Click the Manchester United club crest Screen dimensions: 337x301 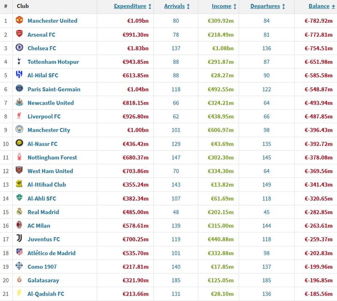tap(19, 20)
